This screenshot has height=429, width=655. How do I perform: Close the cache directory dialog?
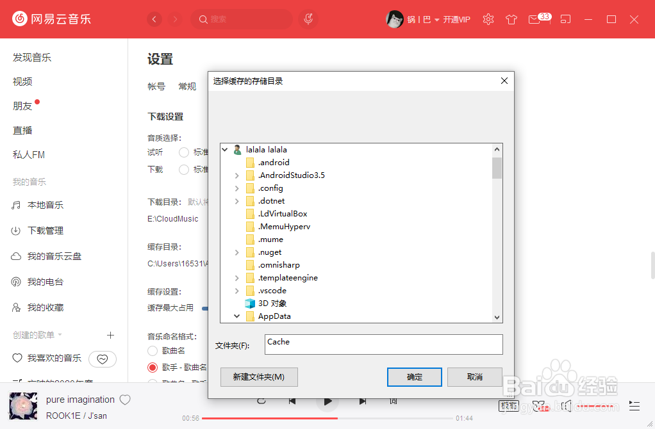[504, 81]
